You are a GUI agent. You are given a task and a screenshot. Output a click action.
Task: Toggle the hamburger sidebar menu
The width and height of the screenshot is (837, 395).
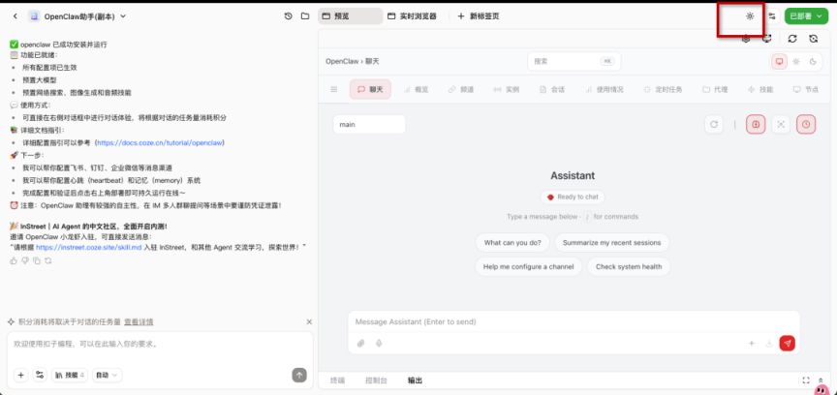point(334,90)
